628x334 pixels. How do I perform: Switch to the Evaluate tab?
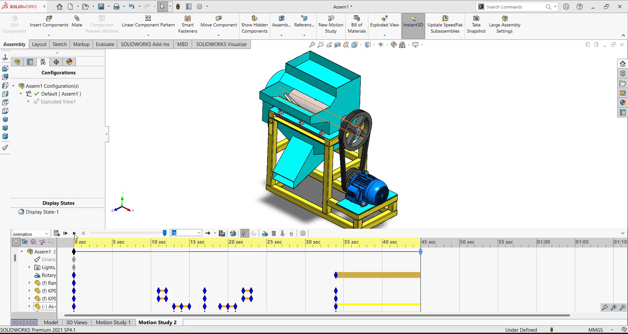click(x=105, y=44)
